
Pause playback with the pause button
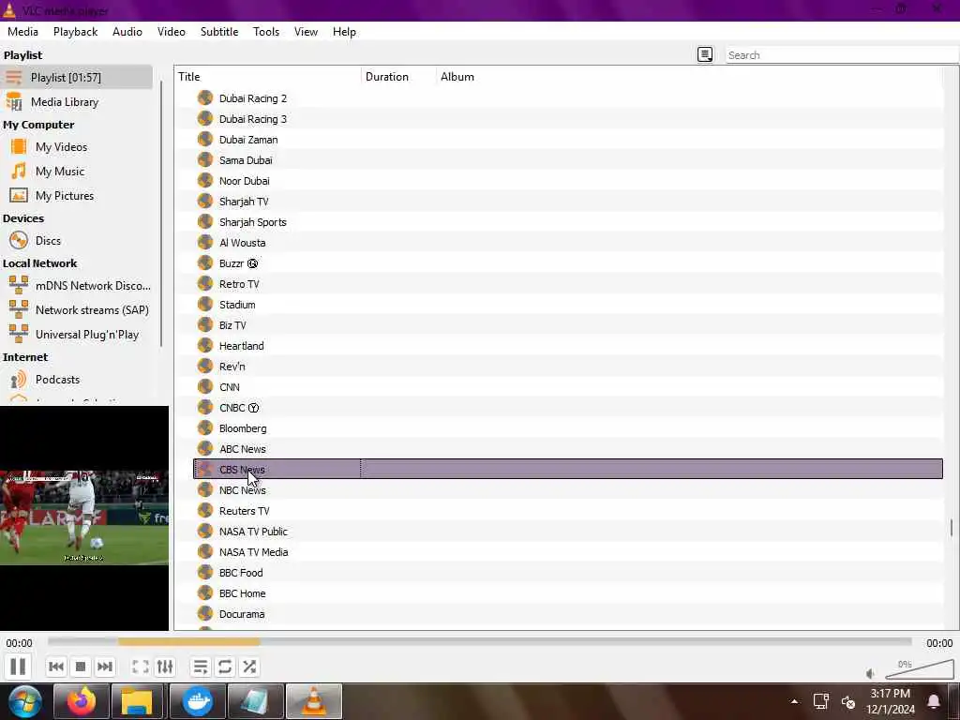point(18,667)
